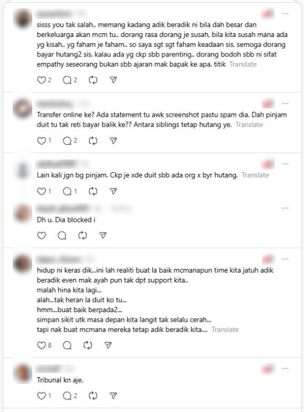Open more options on 'sisss you tak salah' comment
Screen dimensions: 304x412
pyautogui.click(x=285, y=14)
